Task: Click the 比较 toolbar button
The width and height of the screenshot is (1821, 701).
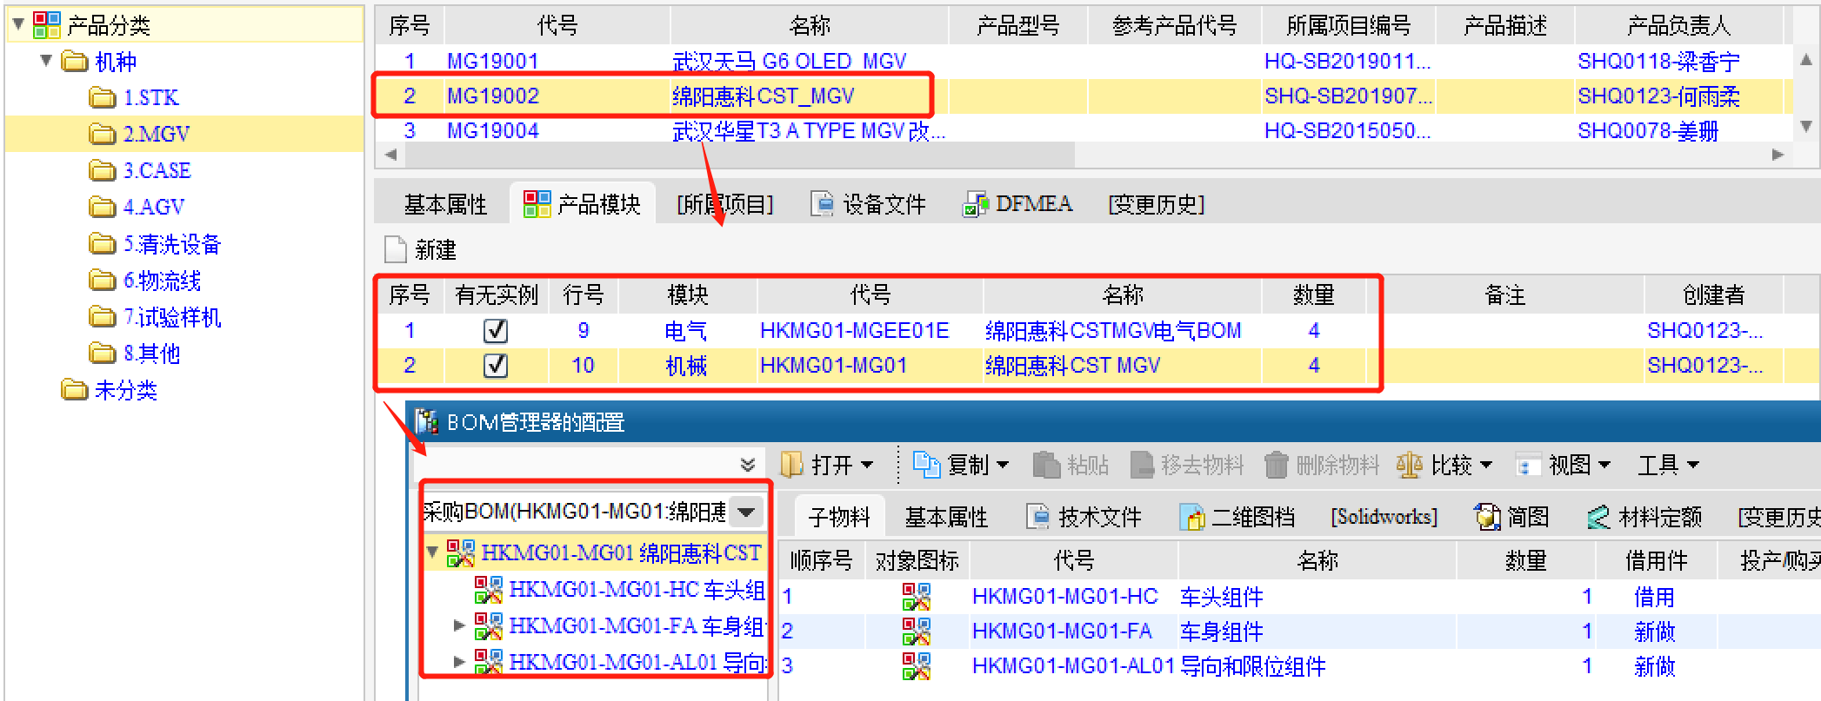Action: (1444, 465)
